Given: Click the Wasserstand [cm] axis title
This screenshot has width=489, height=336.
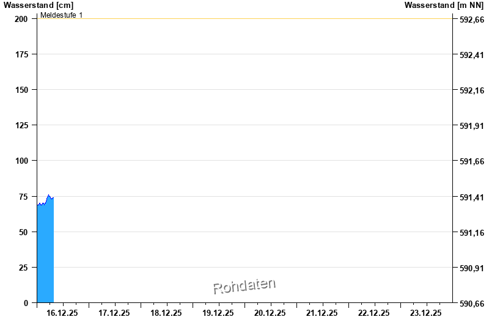Looking at the screenshot, I should point(38,5).
